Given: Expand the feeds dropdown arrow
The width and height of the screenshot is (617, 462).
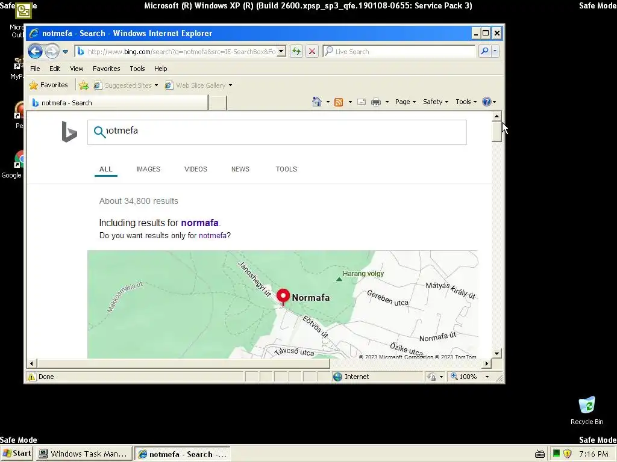Looking at the screenshot, I should click(x=350, y=102).
